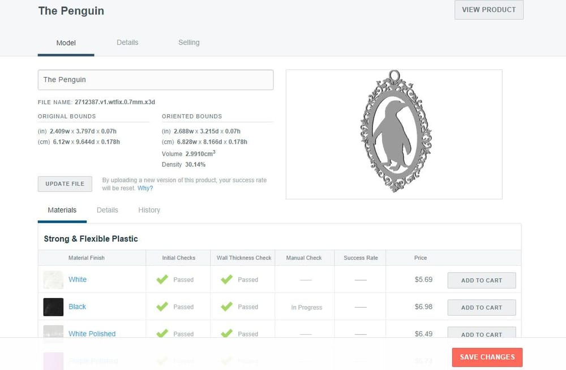
Task: Open the White Polished material link
Action: [x=92, y=334]
